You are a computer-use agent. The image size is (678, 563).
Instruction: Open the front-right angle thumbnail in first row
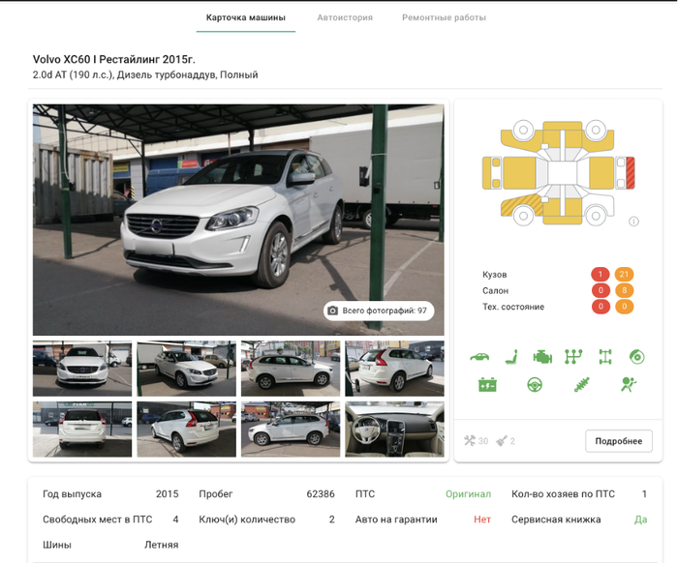pyautogui.click(x=186, y=369)
